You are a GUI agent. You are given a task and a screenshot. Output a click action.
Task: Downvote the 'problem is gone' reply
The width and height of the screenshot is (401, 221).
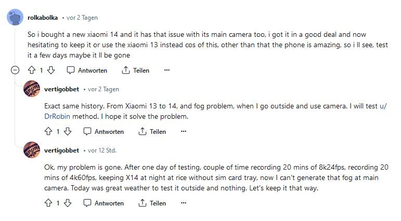pyautogui.click(x=68, y=203)
